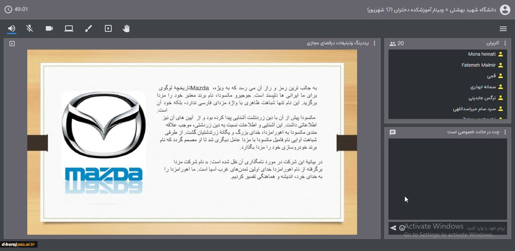
Task: Click the کاربران users panel title
Action: pos(493,44)
